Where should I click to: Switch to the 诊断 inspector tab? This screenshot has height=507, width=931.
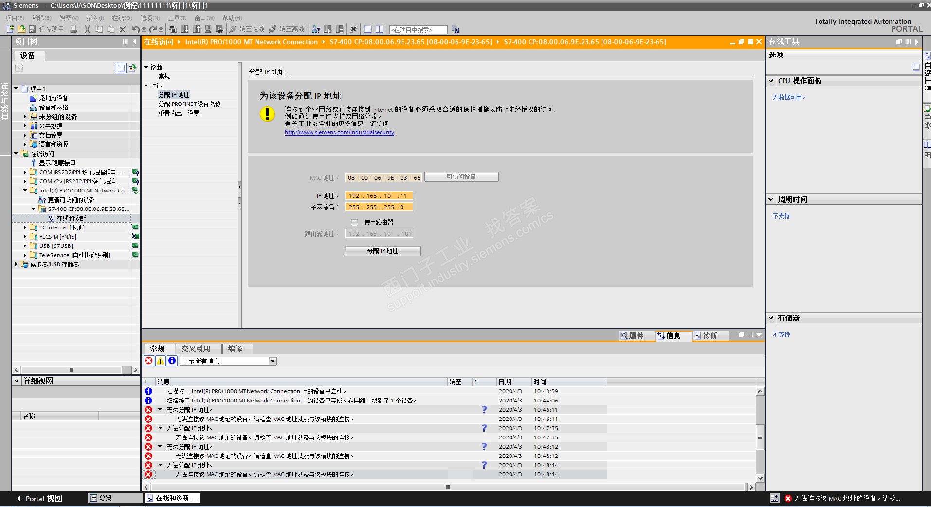point(710,336)
